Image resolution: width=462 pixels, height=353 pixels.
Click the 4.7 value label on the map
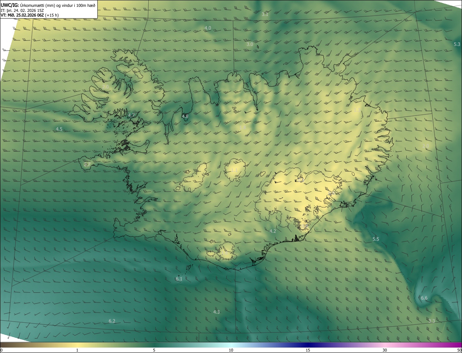tap(131, 115)
